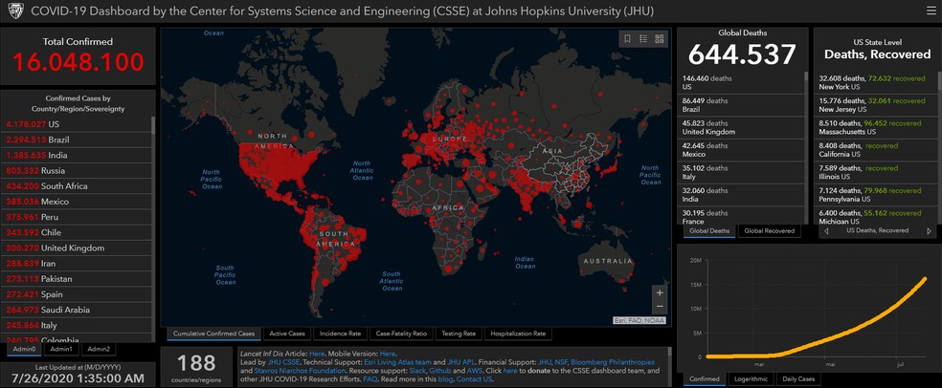
Task: Open the Slack link
Action: (417, 371)
